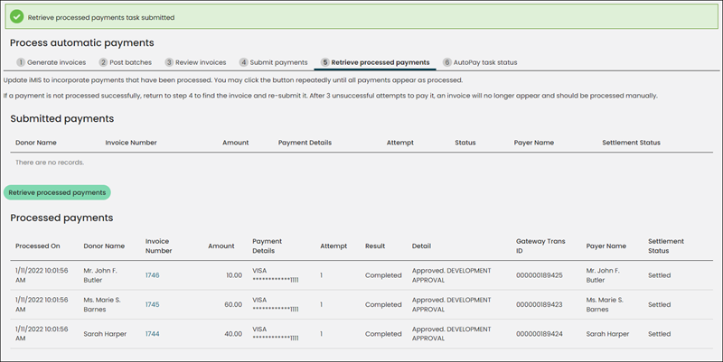Click Settlement Status header in Submitted payments
The image size is (723, 362).
631,143
